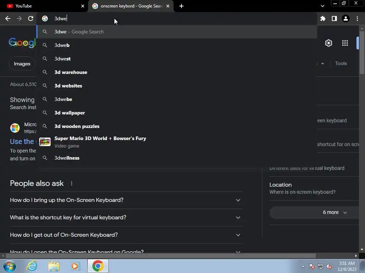
Task: Click the vertical page scrollbar thumb
Action: click(x=362, y=52)
